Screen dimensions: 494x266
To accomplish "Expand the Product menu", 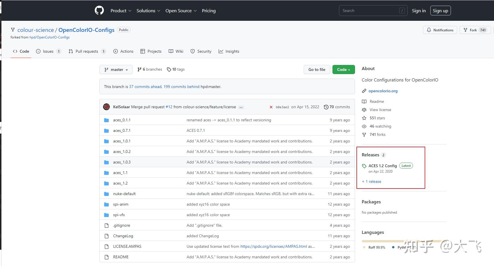I will click(121, 11).
